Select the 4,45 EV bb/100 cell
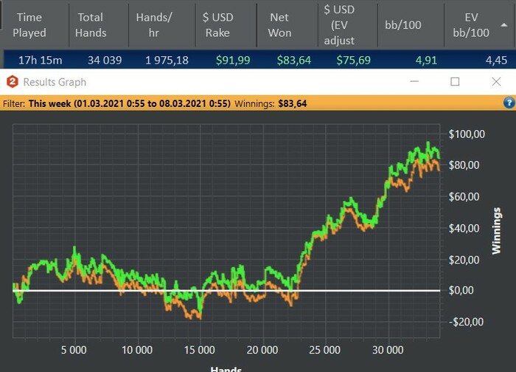This screenshot has height=372, width=516. tap(496, 60)
